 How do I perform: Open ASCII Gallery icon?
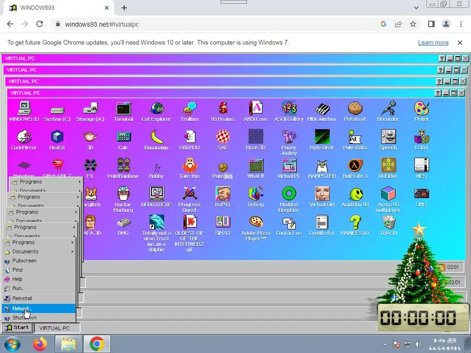[x=289, y=111]
